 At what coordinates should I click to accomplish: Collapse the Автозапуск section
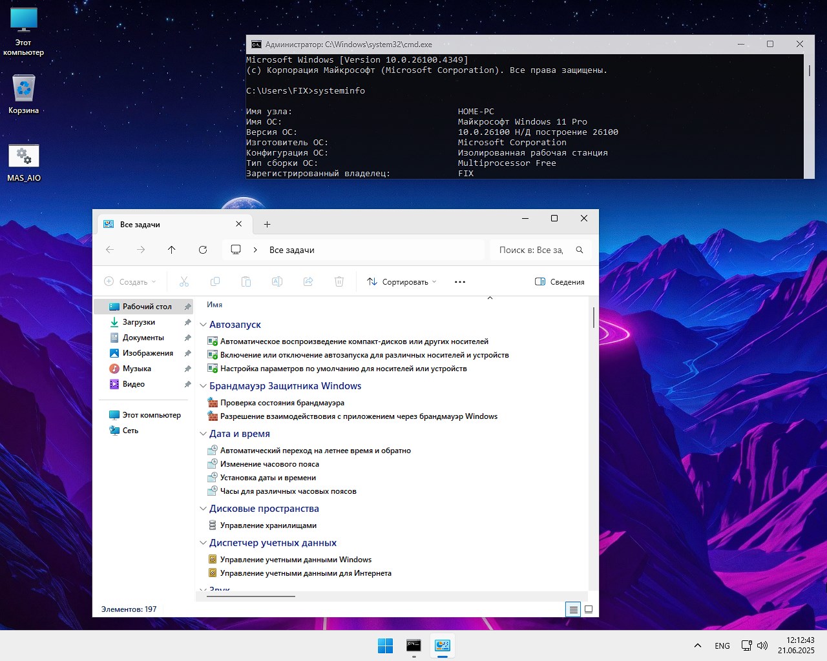(204, 324)
